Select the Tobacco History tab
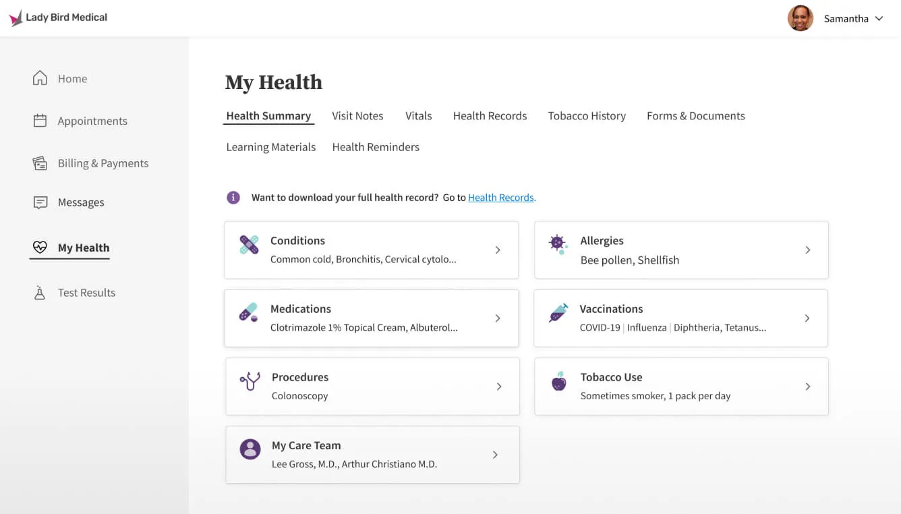The image size is (901, 514). pos(587,115)
